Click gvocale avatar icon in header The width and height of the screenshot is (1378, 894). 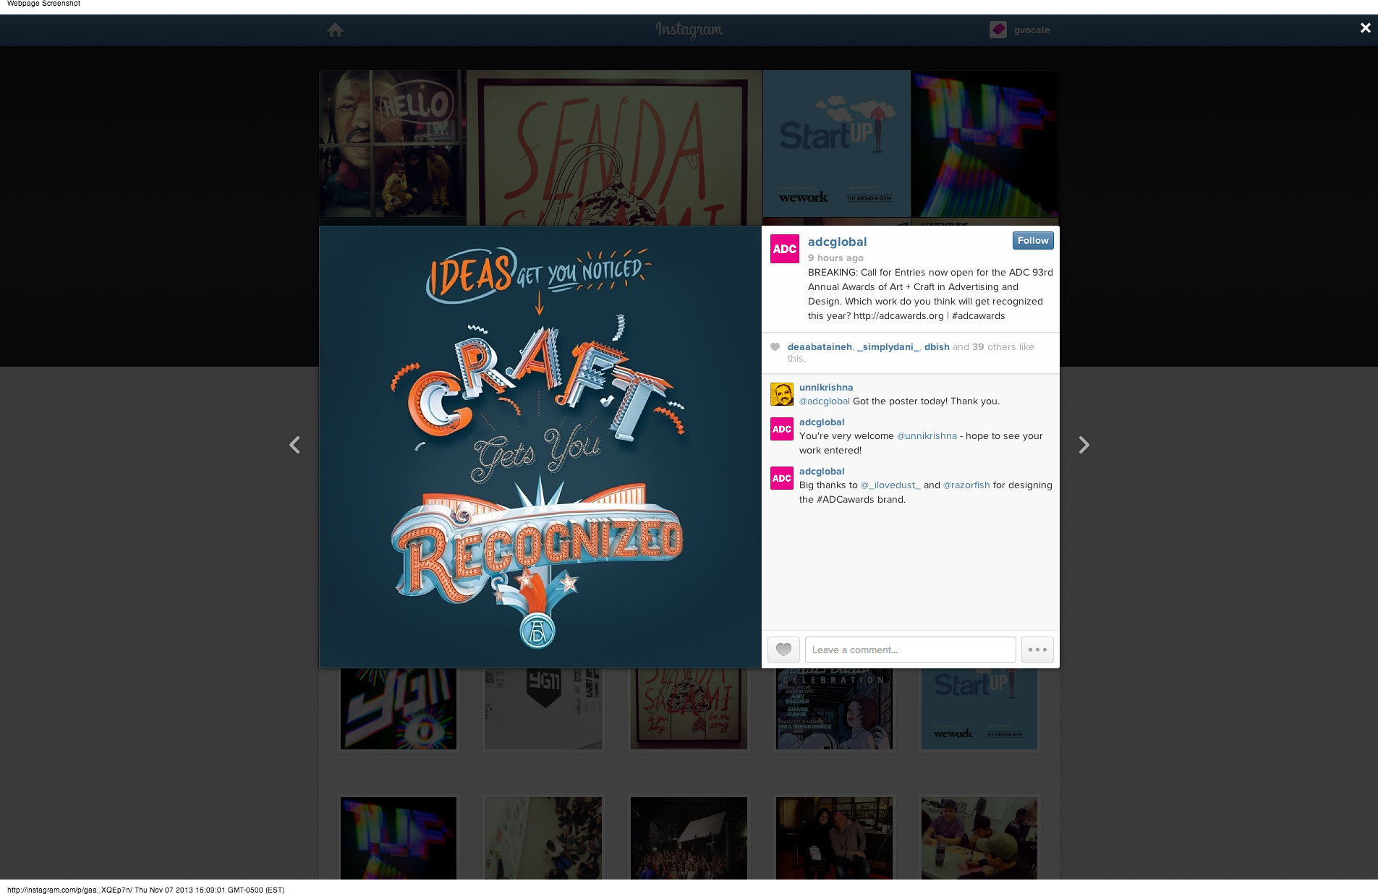[x=998, y=30]
